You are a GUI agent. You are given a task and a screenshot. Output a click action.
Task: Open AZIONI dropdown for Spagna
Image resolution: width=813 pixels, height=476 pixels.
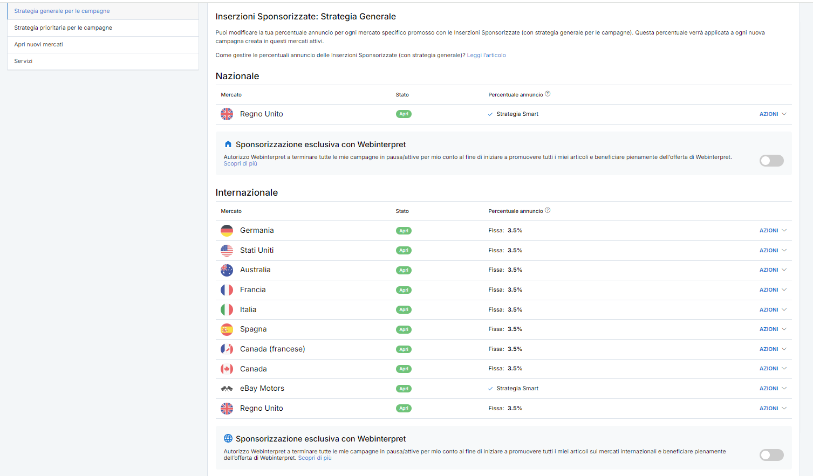click(773, 329)
